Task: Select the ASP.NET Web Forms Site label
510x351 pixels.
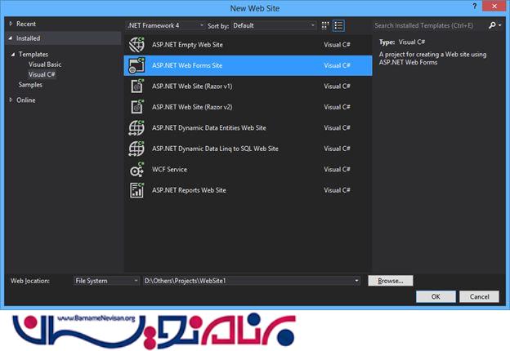Action: [x=187, y=65]
